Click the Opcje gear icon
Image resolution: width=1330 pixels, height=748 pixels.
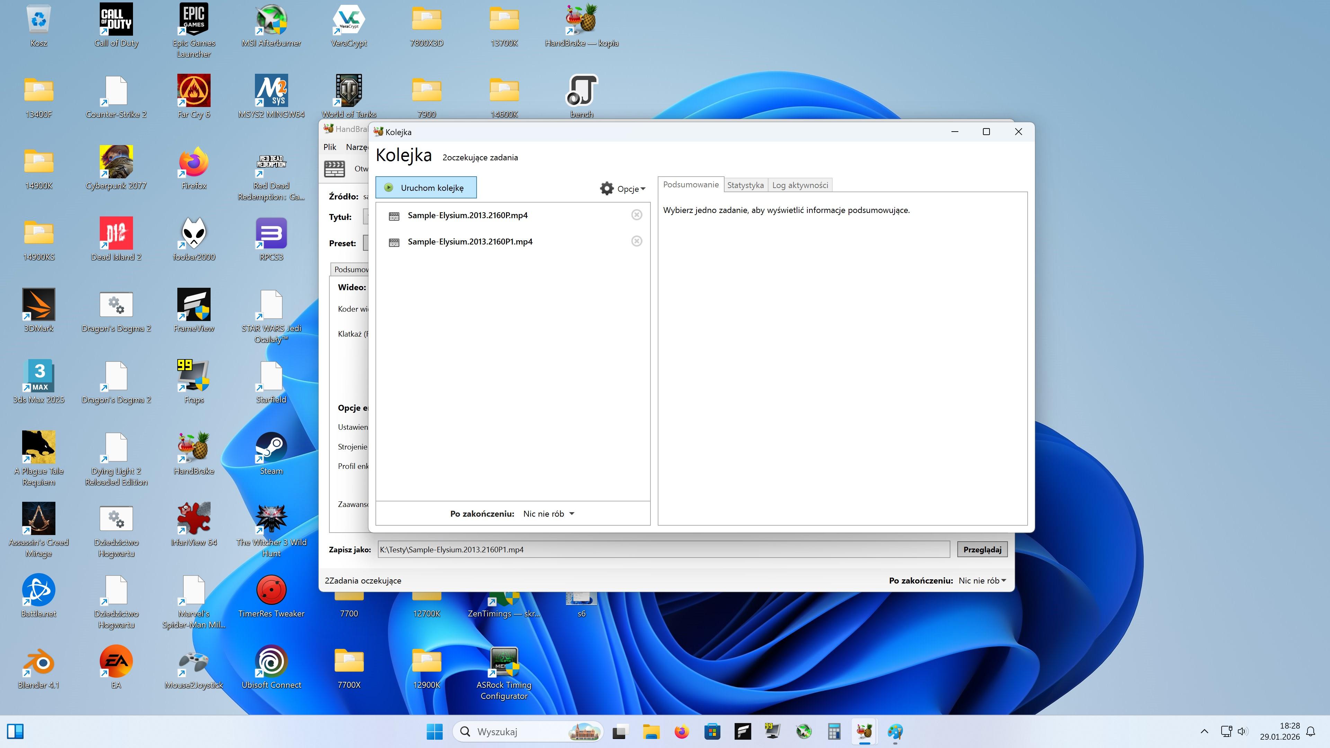tap(607, 188)
